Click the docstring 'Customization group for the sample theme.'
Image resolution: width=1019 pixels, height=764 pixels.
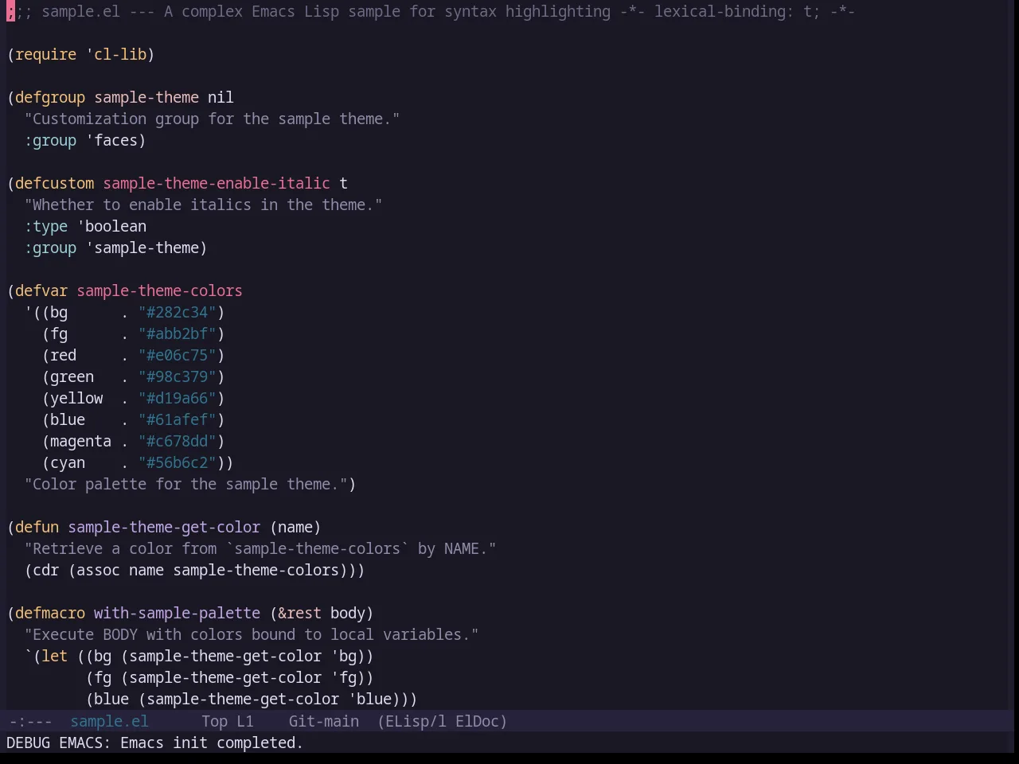coord(212,119)
